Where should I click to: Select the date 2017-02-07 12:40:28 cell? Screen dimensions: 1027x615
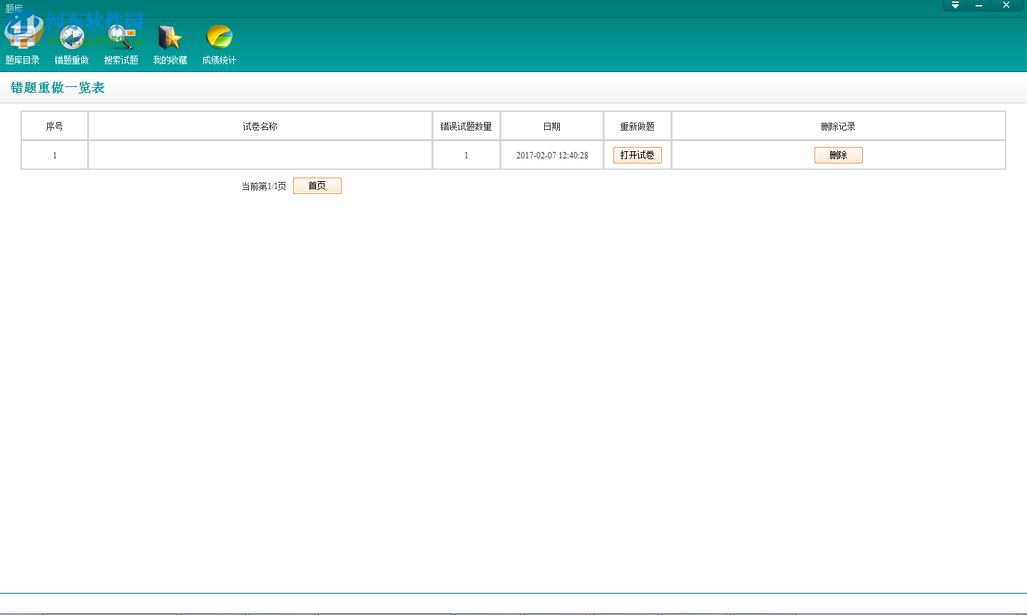[552, 156]
